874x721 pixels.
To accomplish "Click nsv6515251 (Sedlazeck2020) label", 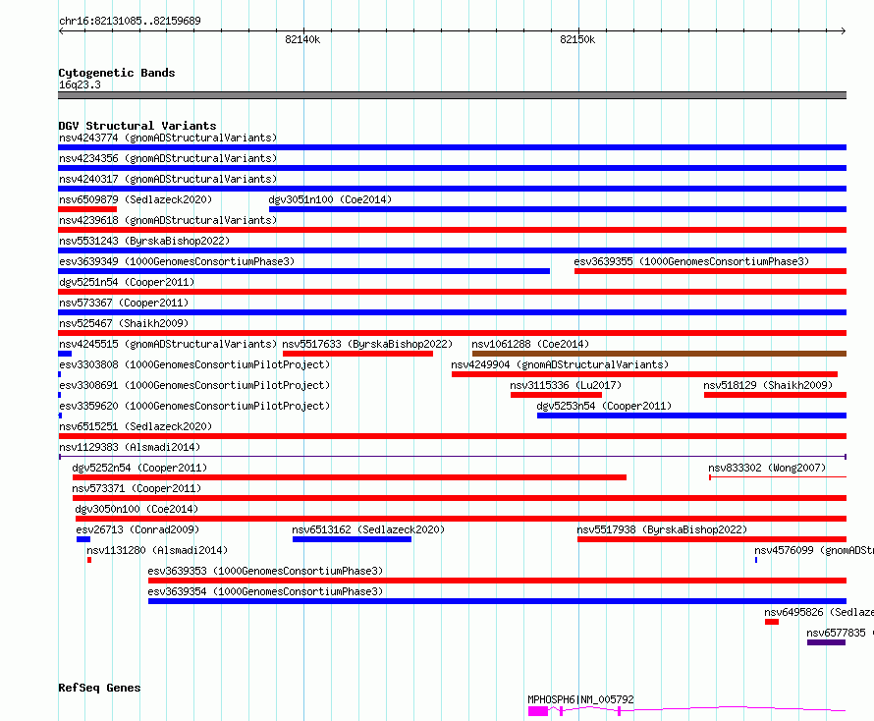I will 136,426.
